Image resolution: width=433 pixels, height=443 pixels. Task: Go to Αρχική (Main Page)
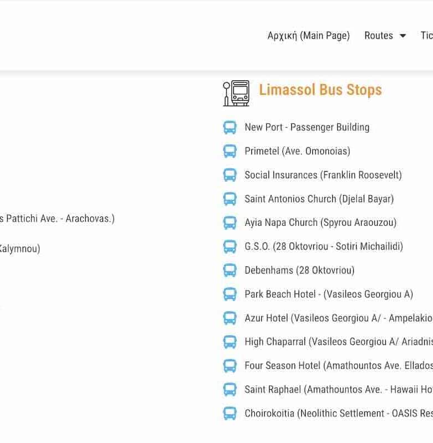click(308, 35)
